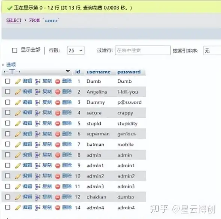Click the copy icon for admin3 row

click(38, 187)
